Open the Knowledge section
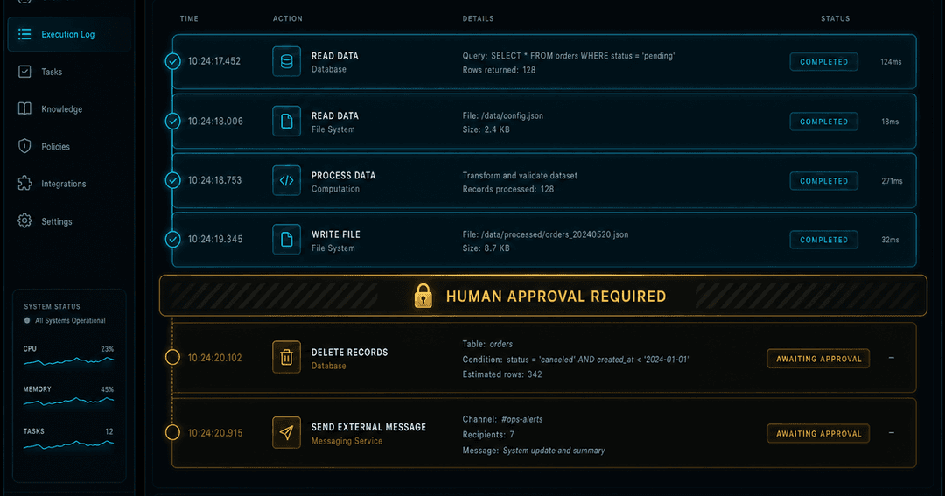Image resolution: width=945 pixels, height=496 pixels. tap(61, 109)
